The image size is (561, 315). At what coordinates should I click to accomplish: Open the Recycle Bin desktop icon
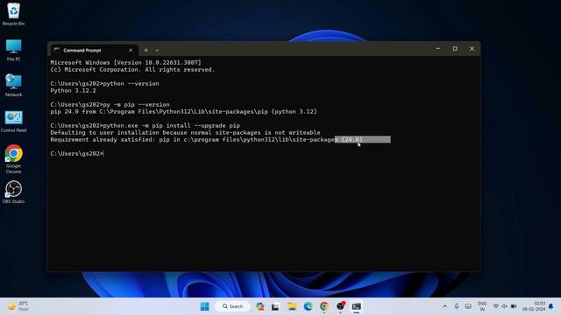[13, 14]
